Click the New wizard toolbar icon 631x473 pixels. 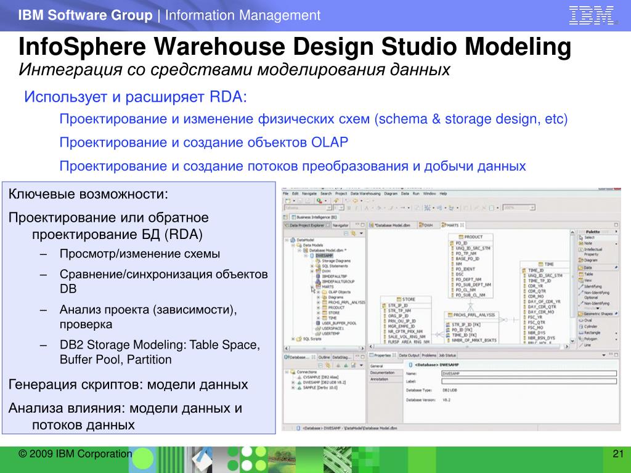point(288,200)
